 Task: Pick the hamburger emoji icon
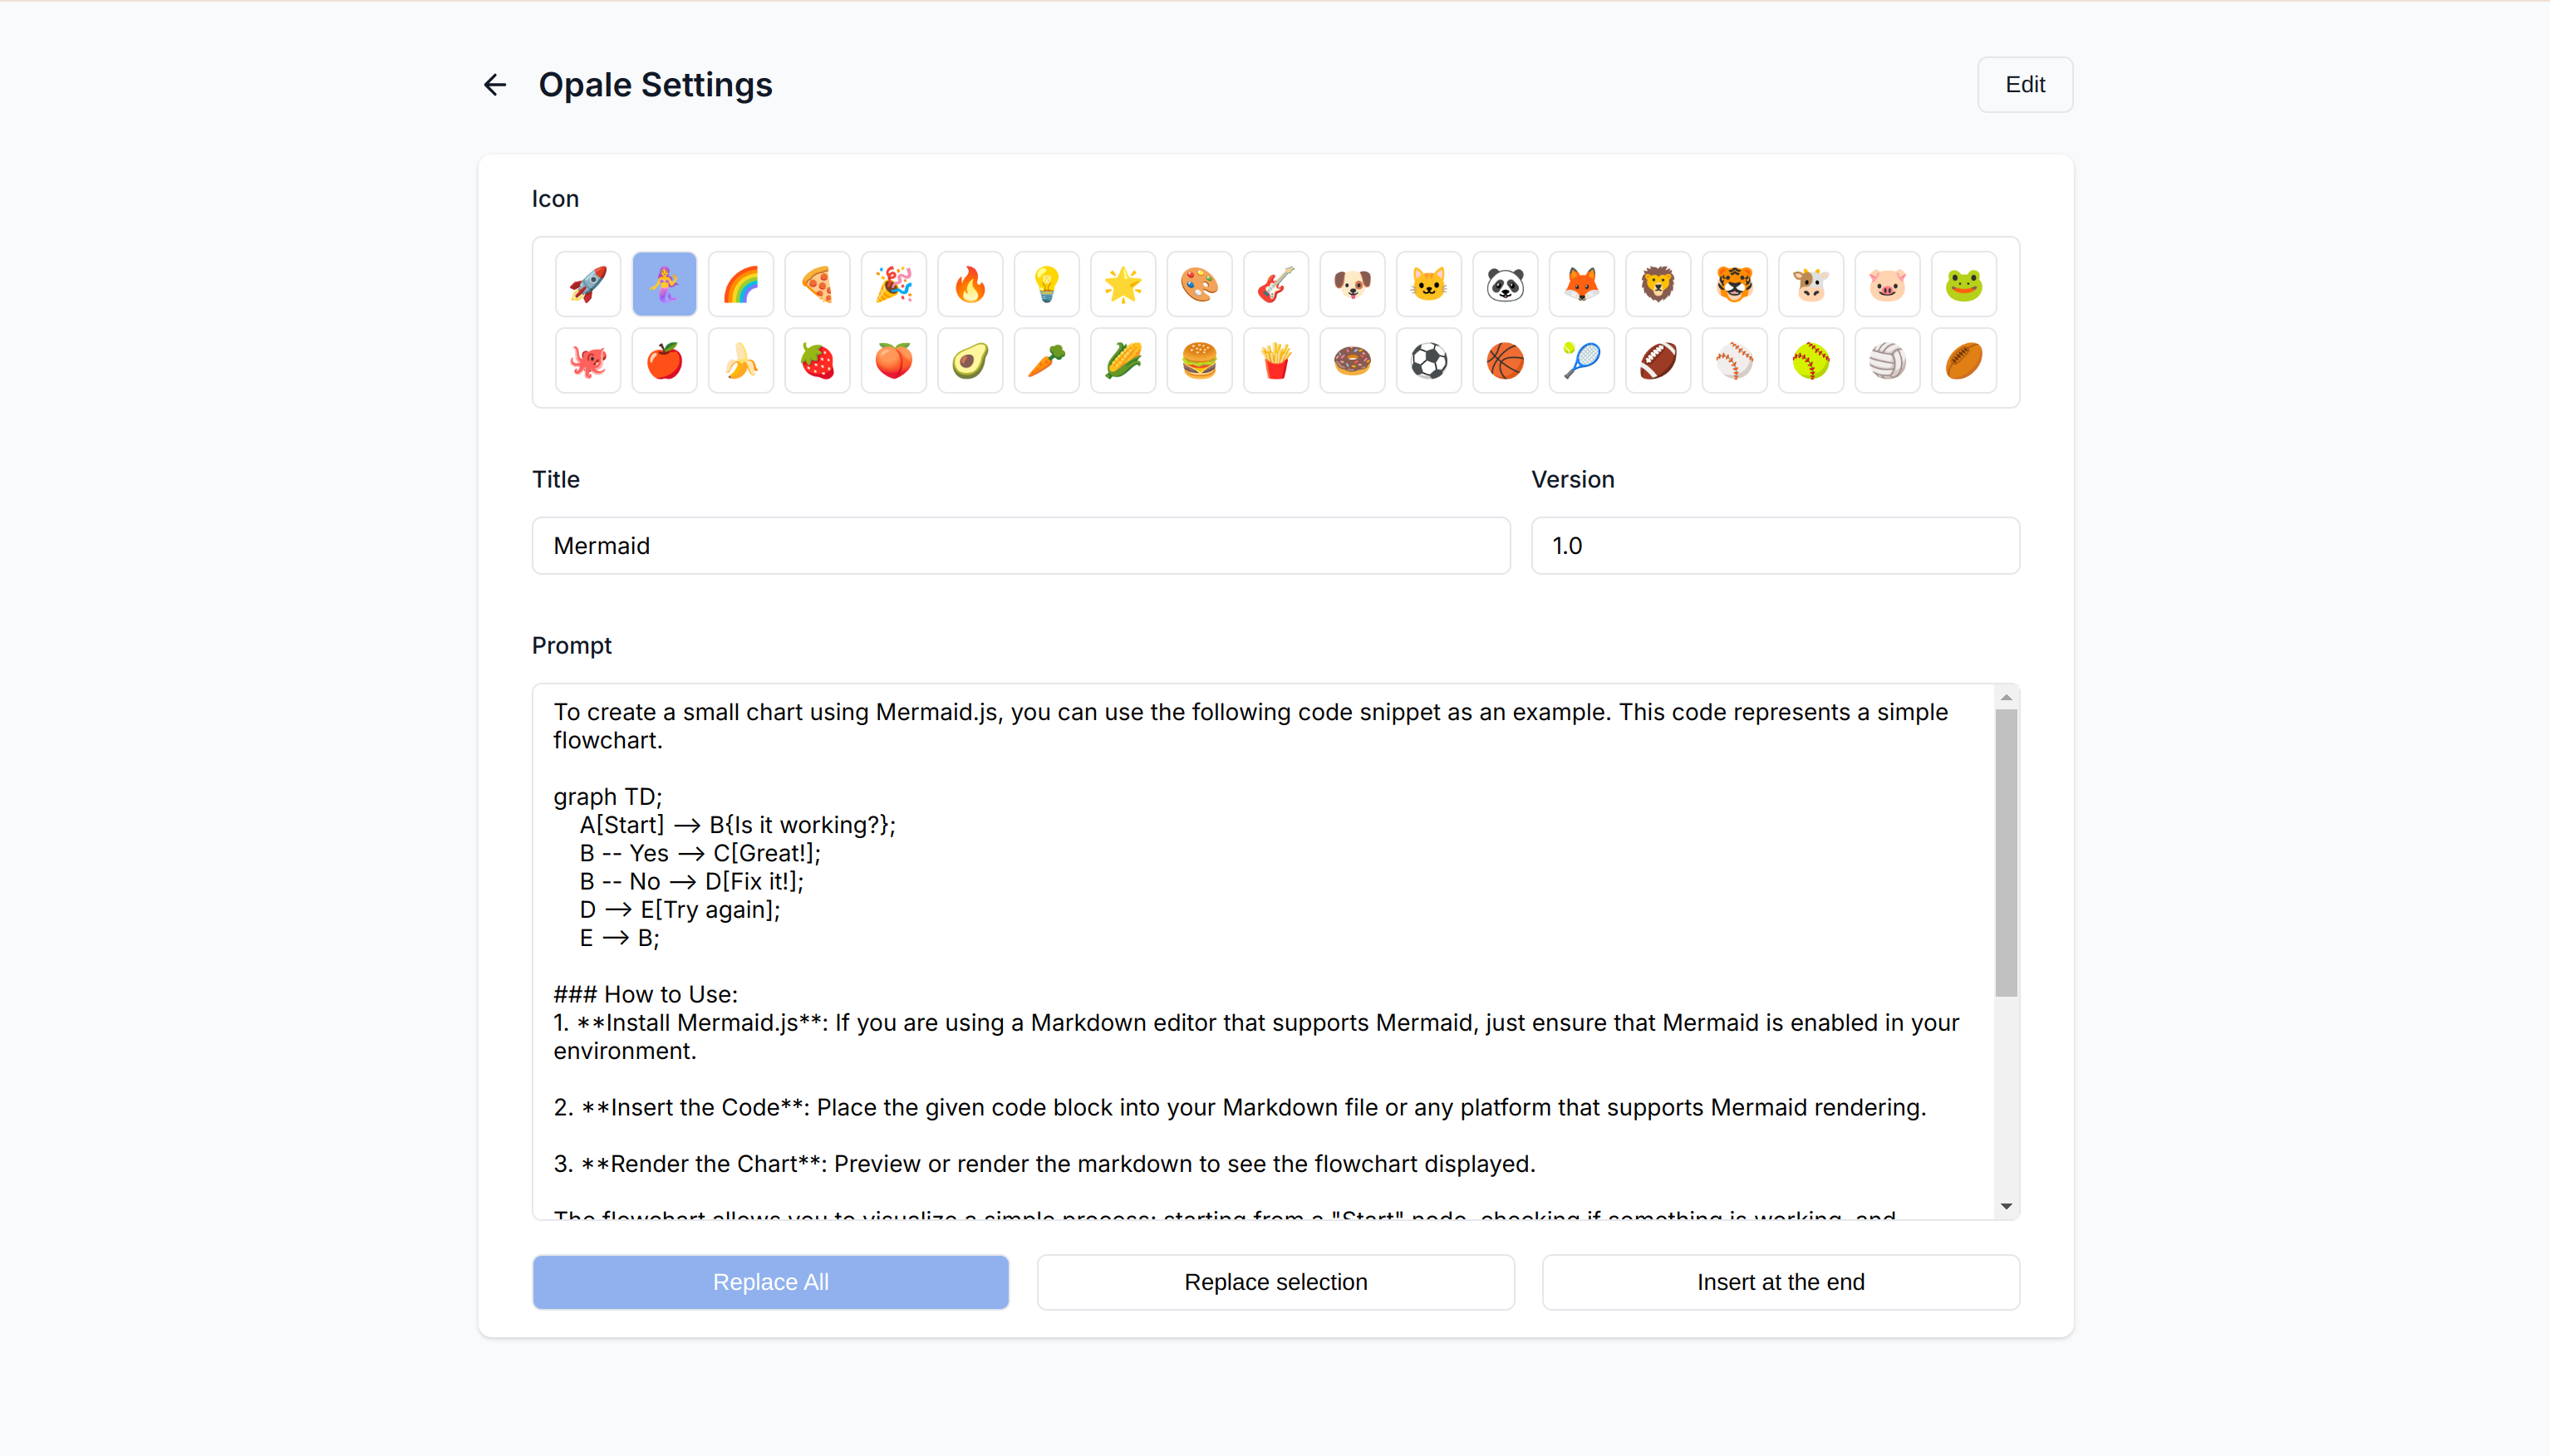pyautogui.click(x=1200, y=361)
